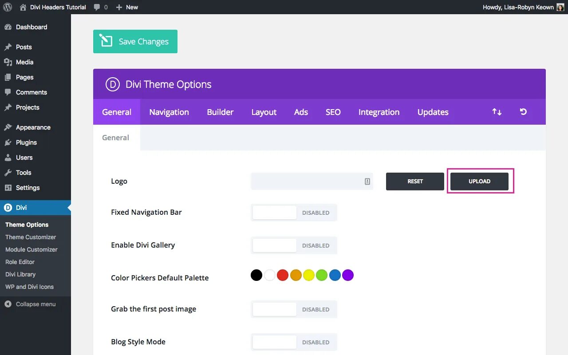568x355 pixels.
Task: Select the blue palette swatch
Action: (x=335, y=275)
